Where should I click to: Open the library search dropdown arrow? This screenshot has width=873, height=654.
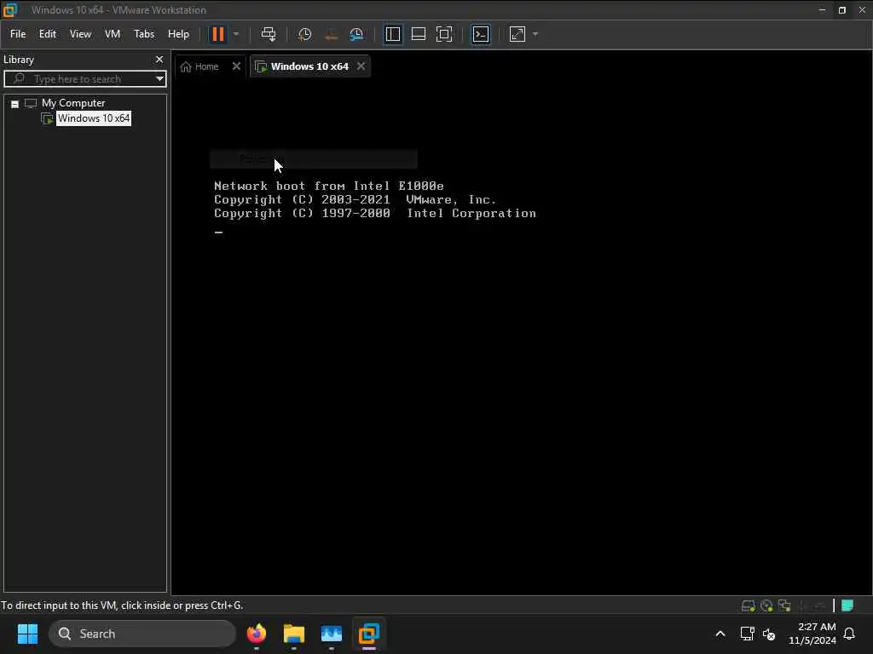coord(159,78)
